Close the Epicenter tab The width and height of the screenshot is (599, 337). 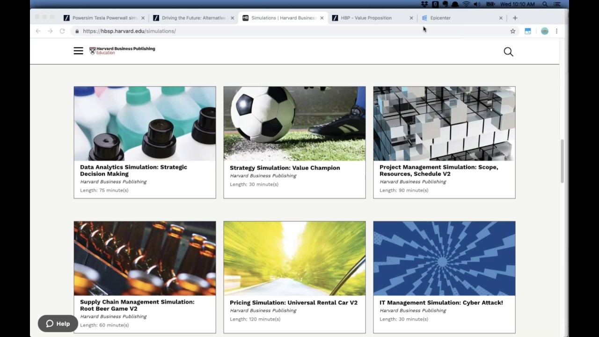coord(501,18)
